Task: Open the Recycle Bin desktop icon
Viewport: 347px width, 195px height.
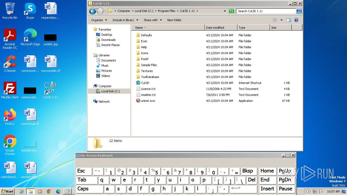Action: pyautogui.click(x=10, y=11)
